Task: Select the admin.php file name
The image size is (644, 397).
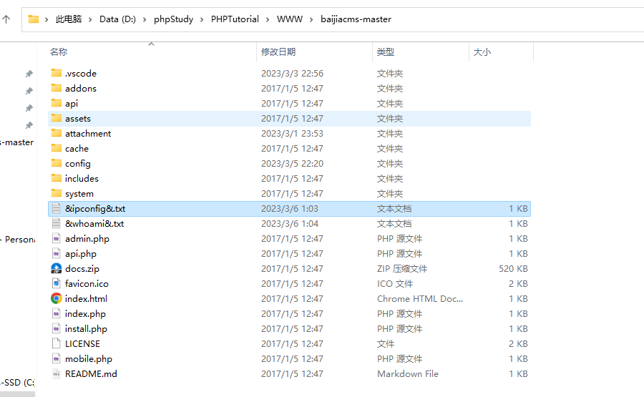Action: [x=87, y=238]
